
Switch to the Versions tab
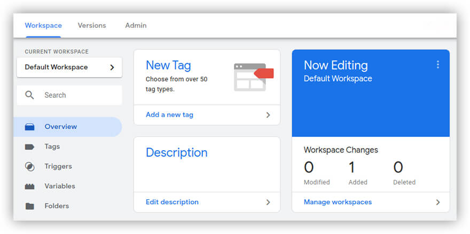click(x=92, y=26)
